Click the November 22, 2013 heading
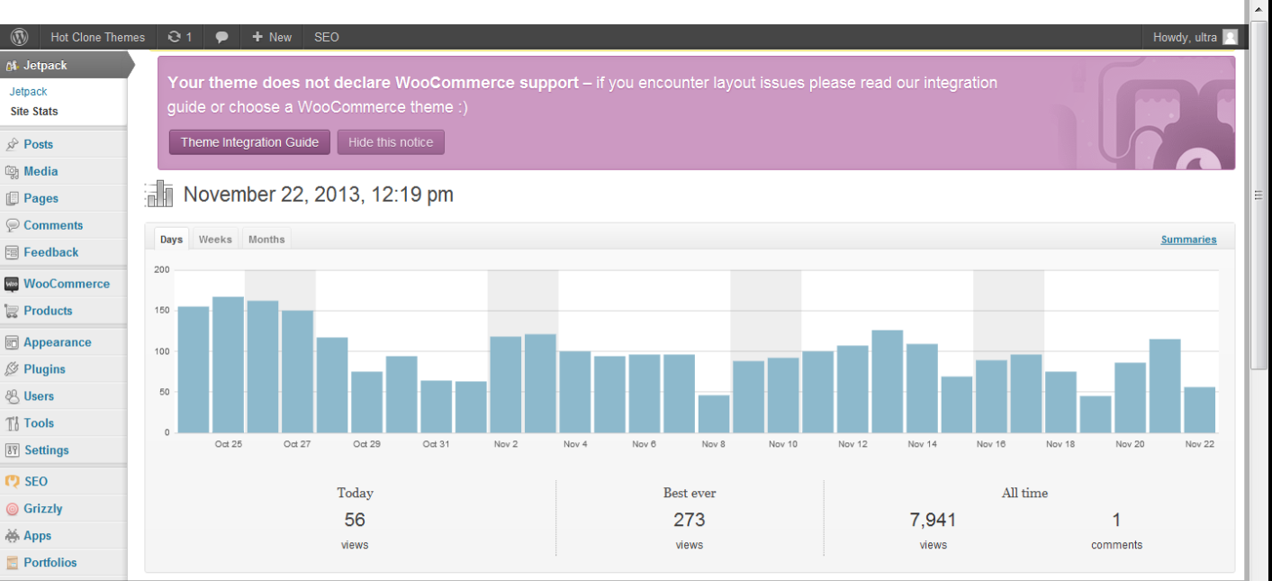 point(318,195)
